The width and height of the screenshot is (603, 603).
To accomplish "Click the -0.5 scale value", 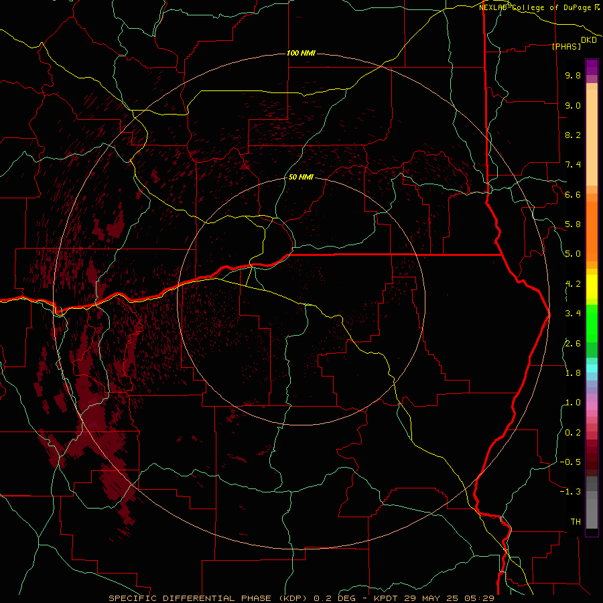I will point(570,462).
